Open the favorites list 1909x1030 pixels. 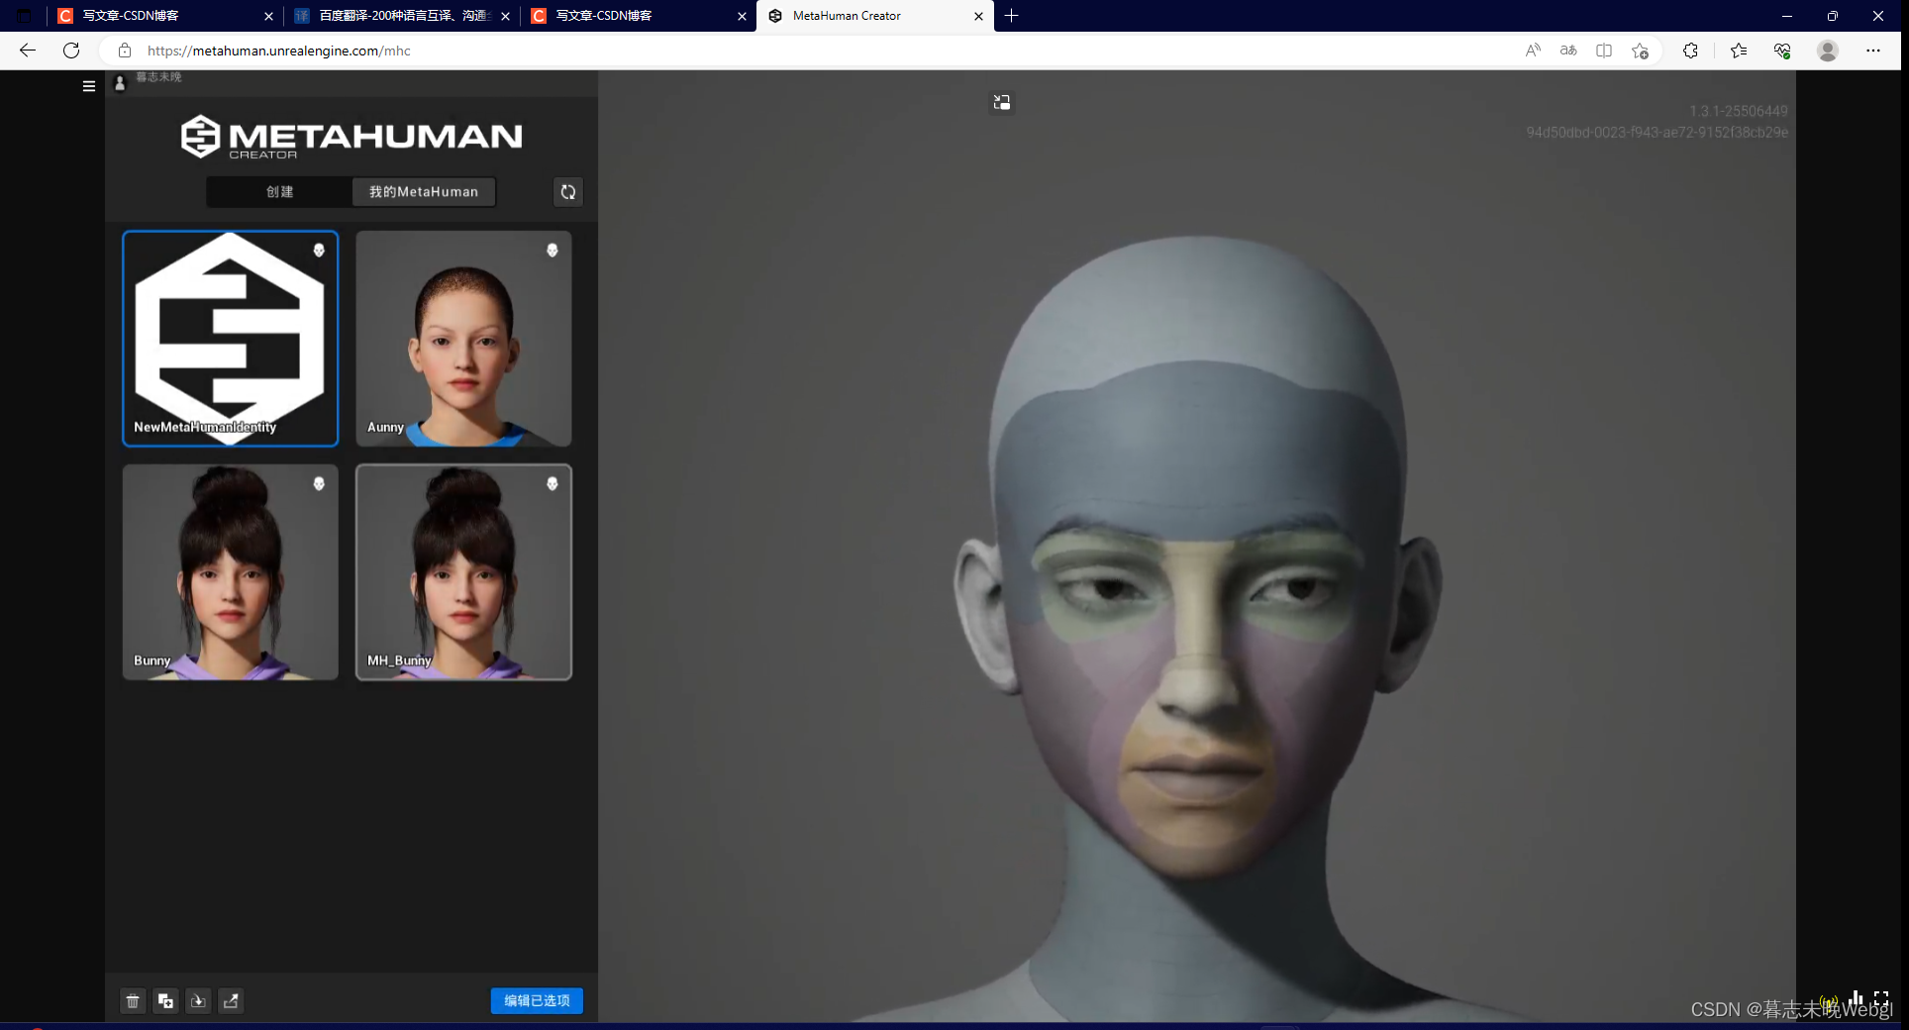point(1739,51)
